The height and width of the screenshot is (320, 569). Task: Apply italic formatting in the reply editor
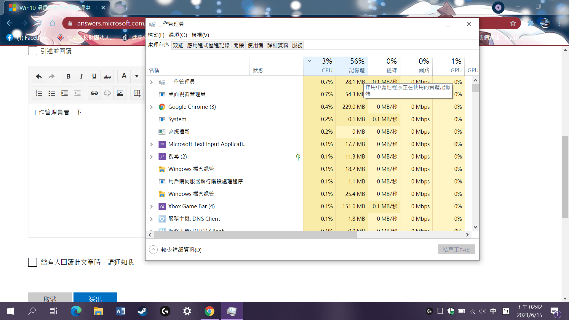81,76
